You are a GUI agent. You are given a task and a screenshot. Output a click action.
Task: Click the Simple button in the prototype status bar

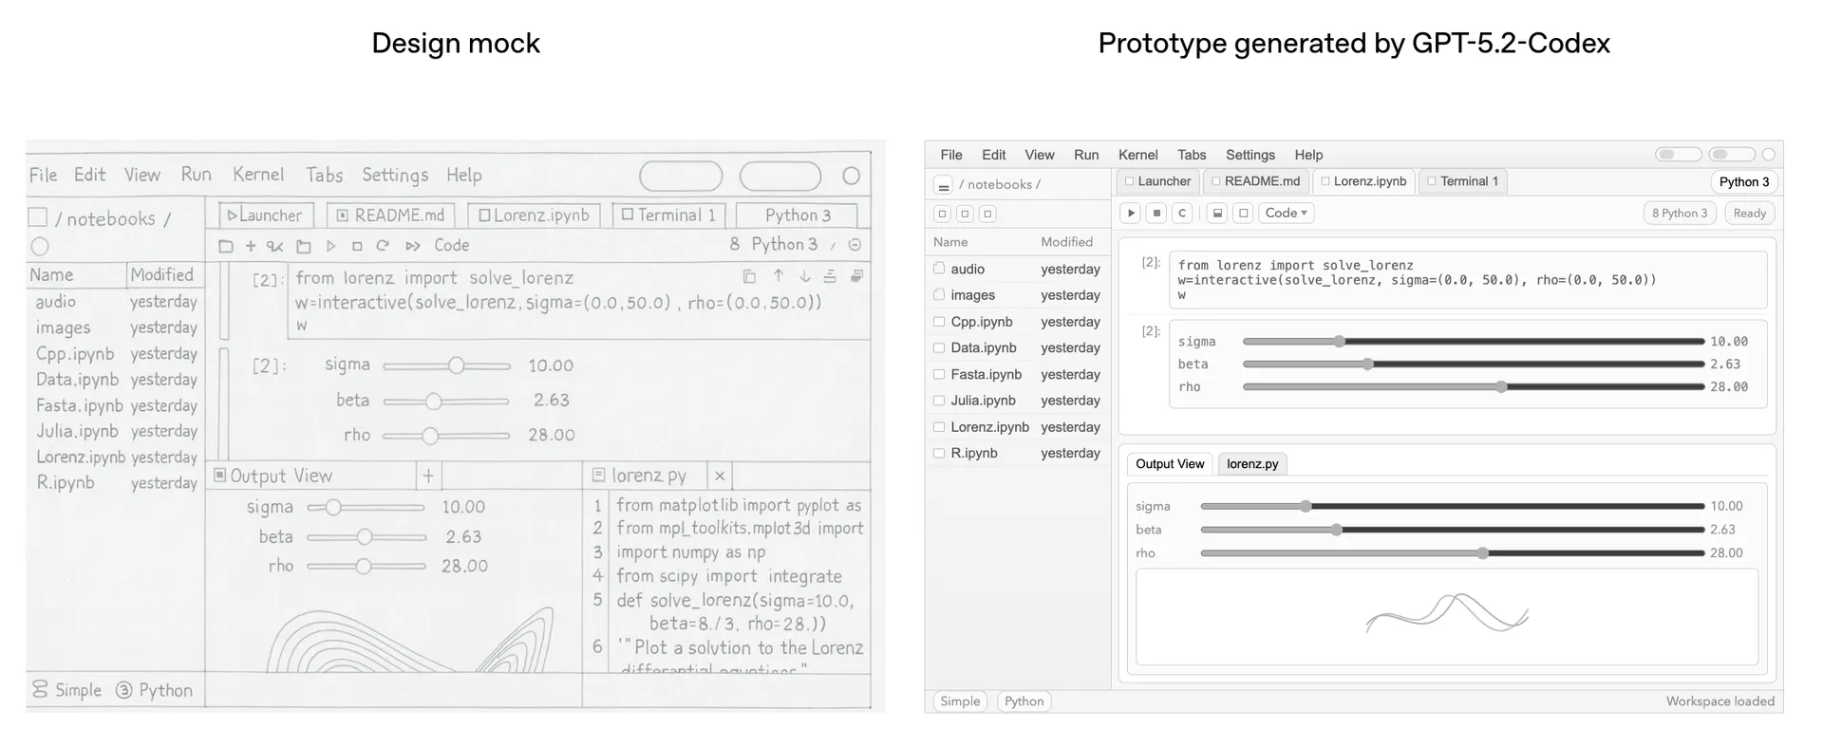click(x=960, y=701)
